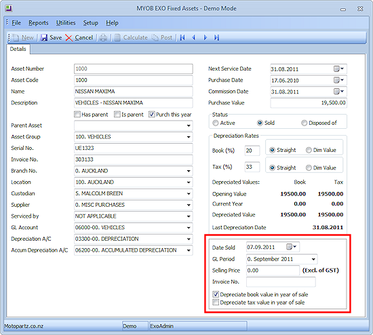
Task: Jump to first record arrow
Action: click(x=182, y=37)
